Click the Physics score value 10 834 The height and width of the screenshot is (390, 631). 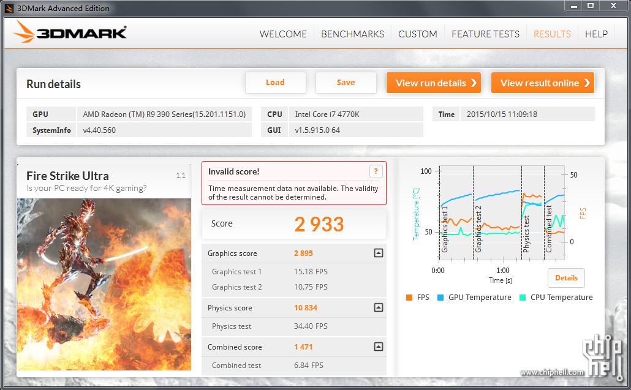coord(306,307)
